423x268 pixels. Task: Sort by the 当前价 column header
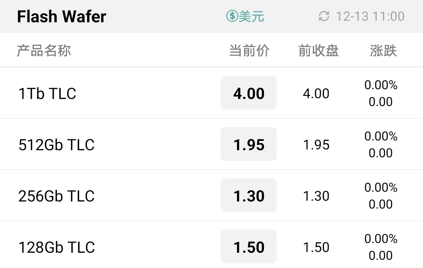click(249, 50)
